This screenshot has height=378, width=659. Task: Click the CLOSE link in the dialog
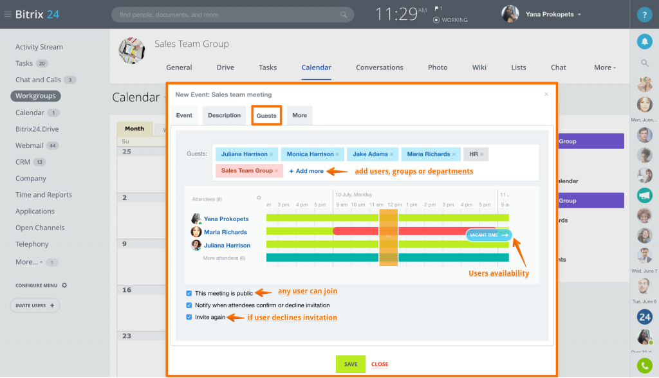pyautogui.click(x=380, y=364)
